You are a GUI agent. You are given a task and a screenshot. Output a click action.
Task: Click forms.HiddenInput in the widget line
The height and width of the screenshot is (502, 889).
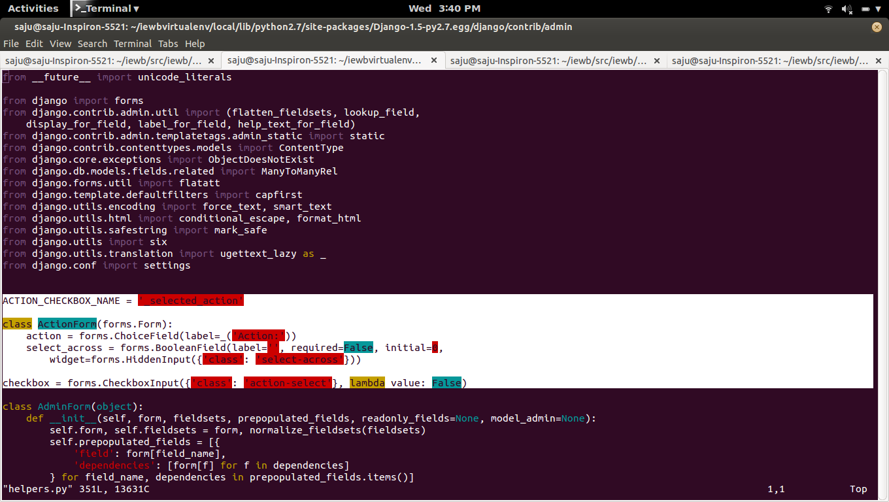point(141,360)
